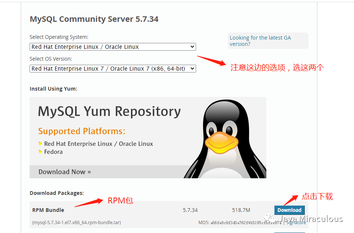The image size is (354, 233).
Task: Click the Tux penguin in the Yum Repository banner
Action: click(225, 139)
